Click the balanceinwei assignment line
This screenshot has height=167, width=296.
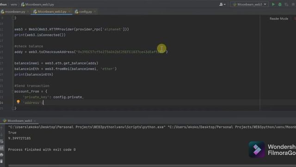pyautogui.click(x=56, y=63)
